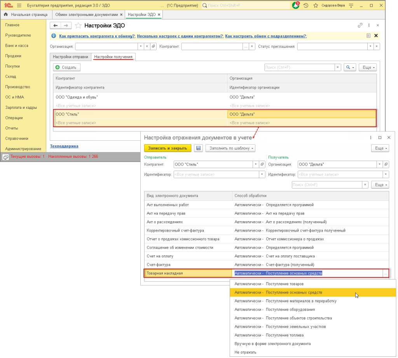Image resolution: width=398 pixels, height=358 pixels.
Task: Click the favorites star in title bar
Action: (x=316, y=6)
